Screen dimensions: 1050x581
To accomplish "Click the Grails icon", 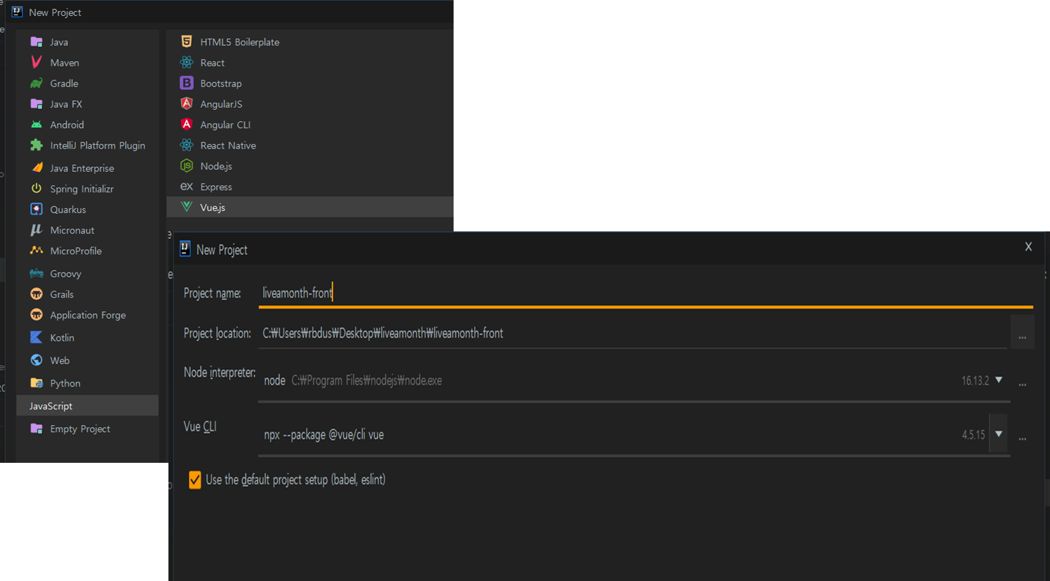I will tap(36, 294).
